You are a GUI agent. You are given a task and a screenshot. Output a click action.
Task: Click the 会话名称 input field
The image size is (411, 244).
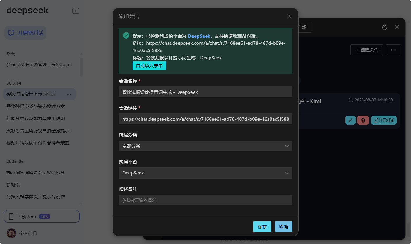click(206, 92)
